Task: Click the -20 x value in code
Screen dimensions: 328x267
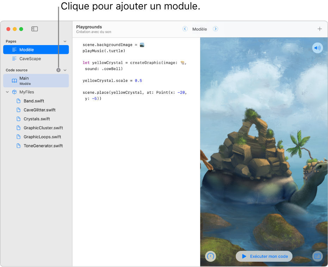Action: (x=181, y=92)
